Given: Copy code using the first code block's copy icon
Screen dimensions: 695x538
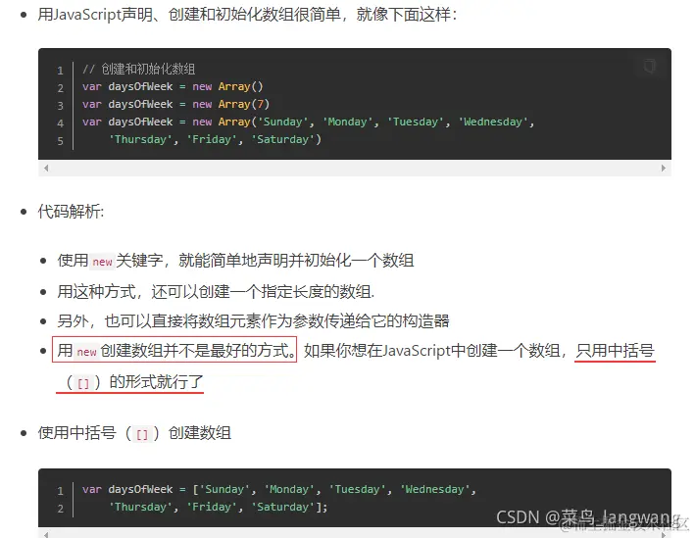Looking at the screenshot, I should click(x=650, y=66).
